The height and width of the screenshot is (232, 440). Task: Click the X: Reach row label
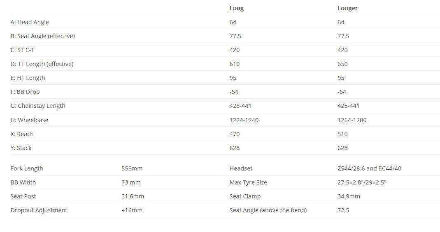point(22,134)
